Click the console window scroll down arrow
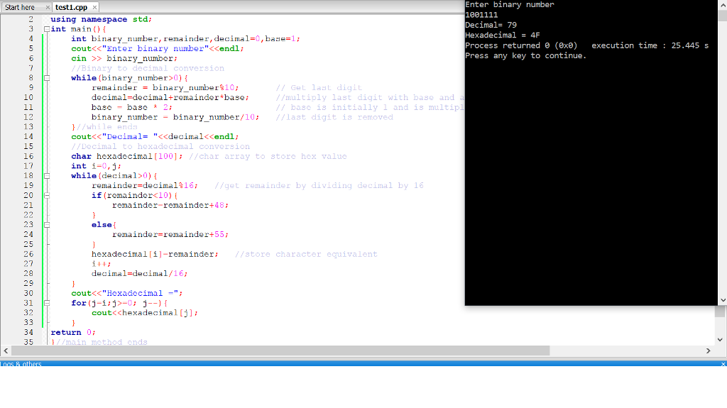Image resolution: width=727 pixels, height=408 pixels. click(722, 300)
